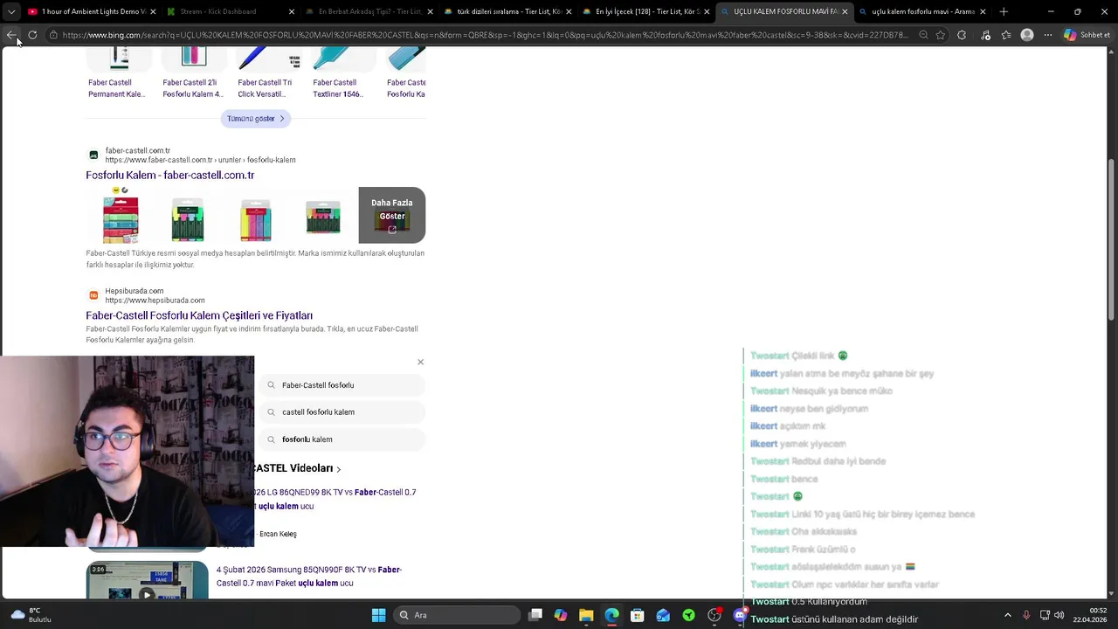This screenshot has height=629, width=1118.
Task: Go back using the browser back arrow
Action: click(x=11, y=35)
